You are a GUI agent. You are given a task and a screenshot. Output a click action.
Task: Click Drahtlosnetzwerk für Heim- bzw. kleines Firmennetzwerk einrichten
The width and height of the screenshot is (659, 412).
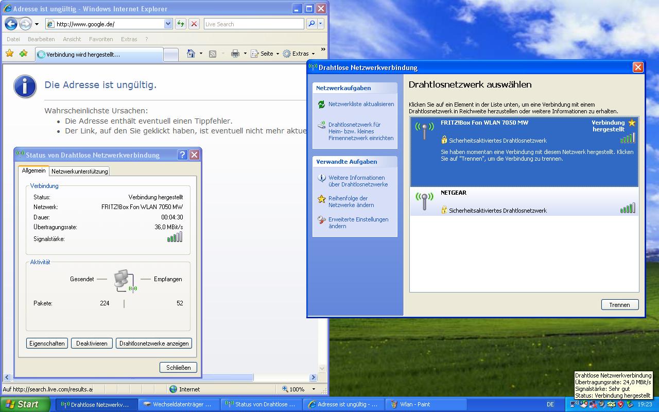361,131
